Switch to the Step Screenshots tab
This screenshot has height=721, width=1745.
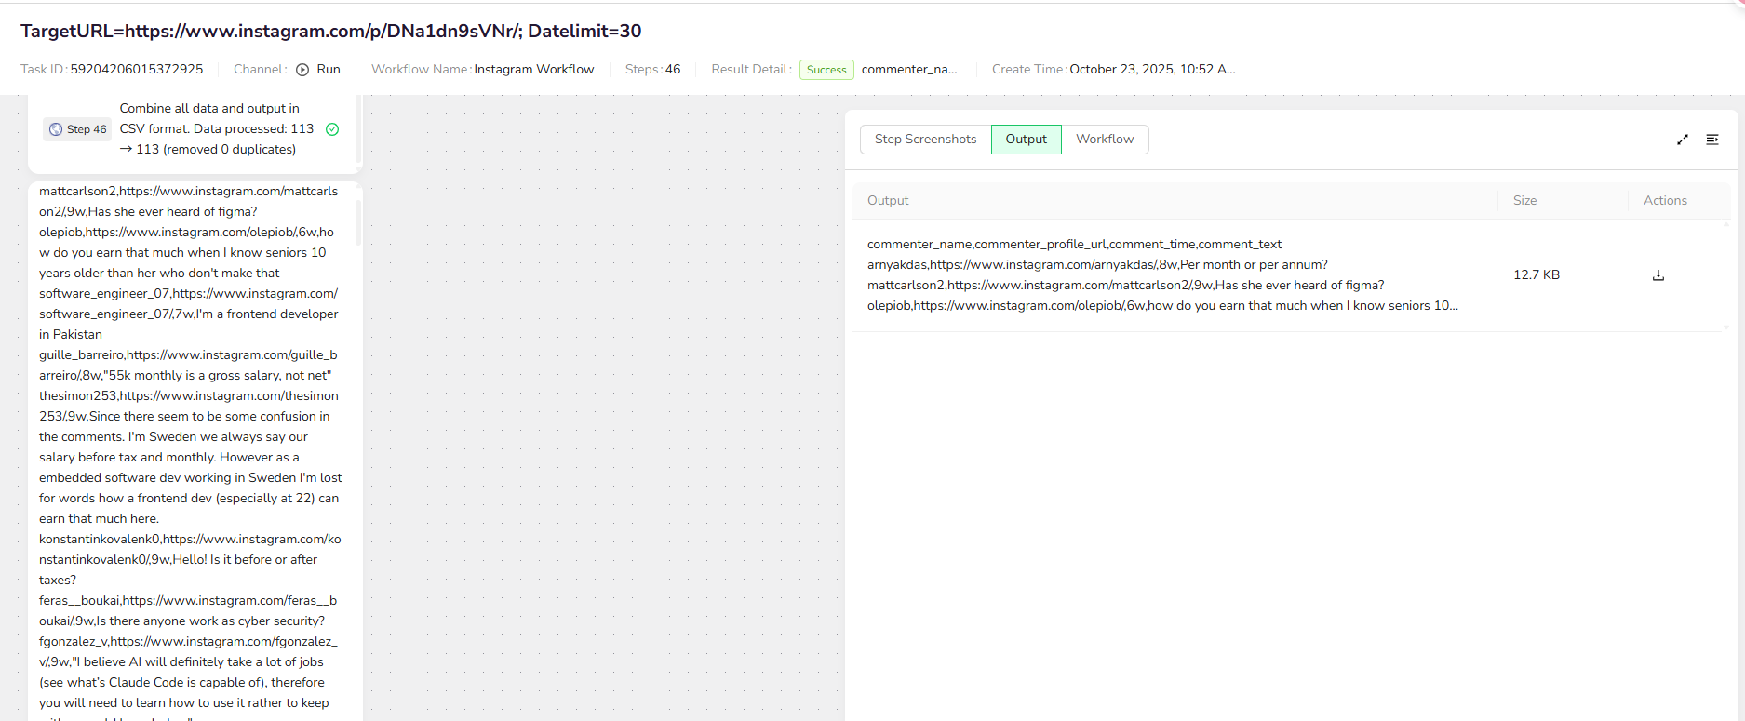tap(925, 140)
